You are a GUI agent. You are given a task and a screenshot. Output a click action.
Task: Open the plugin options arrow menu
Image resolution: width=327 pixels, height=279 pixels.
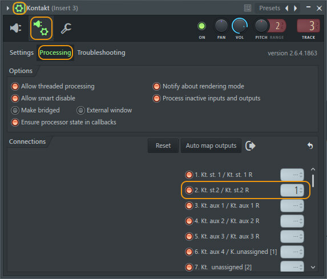tap(8, 9)
